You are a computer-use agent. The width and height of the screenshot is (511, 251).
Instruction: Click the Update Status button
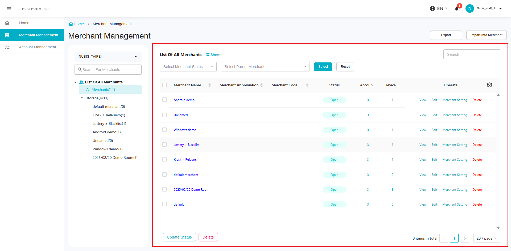[179, 237]
